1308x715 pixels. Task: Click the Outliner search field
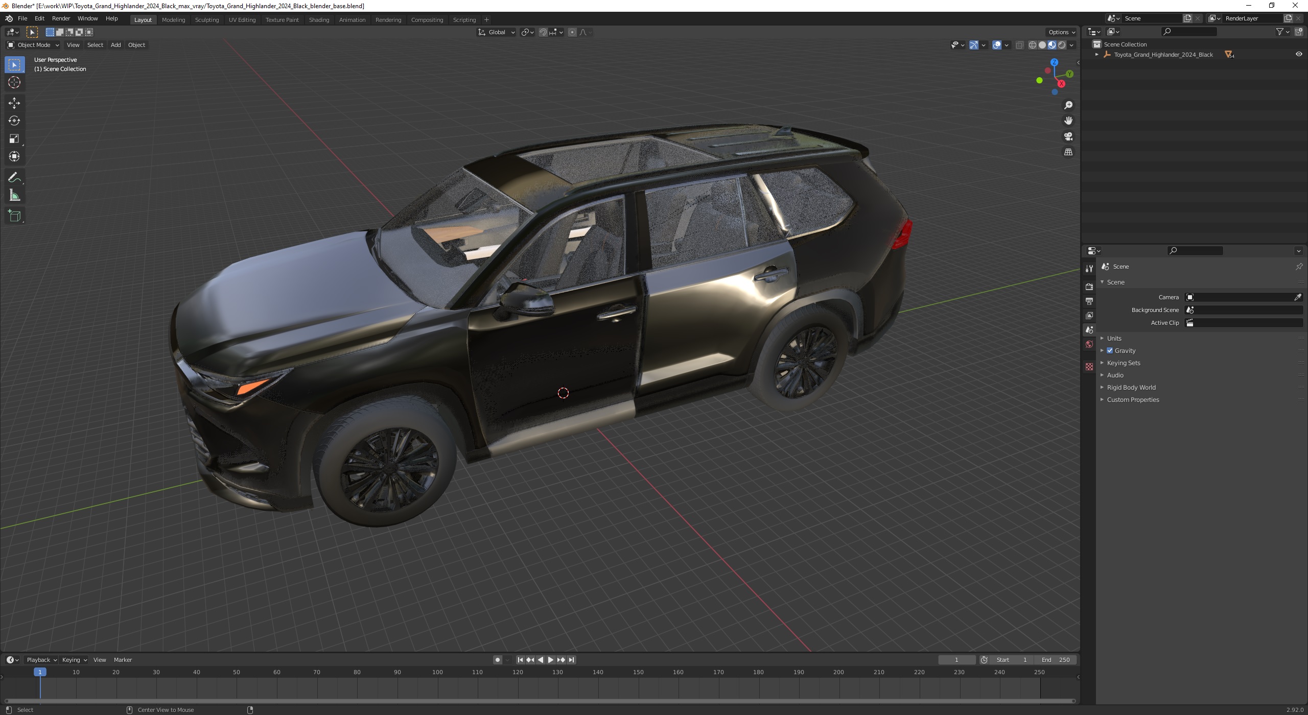pyautogui.click(x=1189, y=32)
